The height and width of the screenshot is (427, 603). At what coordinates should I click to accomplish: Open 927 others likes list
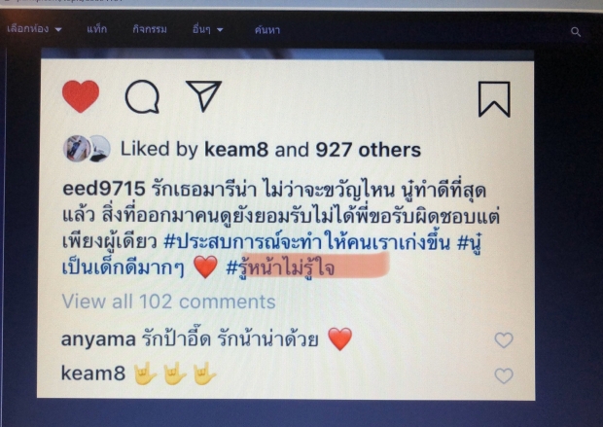point(368,150)
